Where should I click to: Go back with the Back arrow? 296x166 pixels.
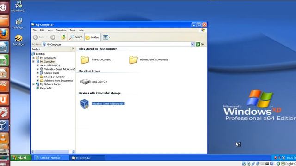tap(38, 37)
